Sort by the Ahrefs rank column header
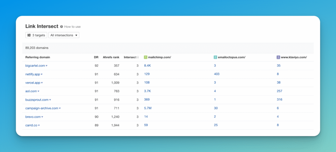 click(111, 57)
